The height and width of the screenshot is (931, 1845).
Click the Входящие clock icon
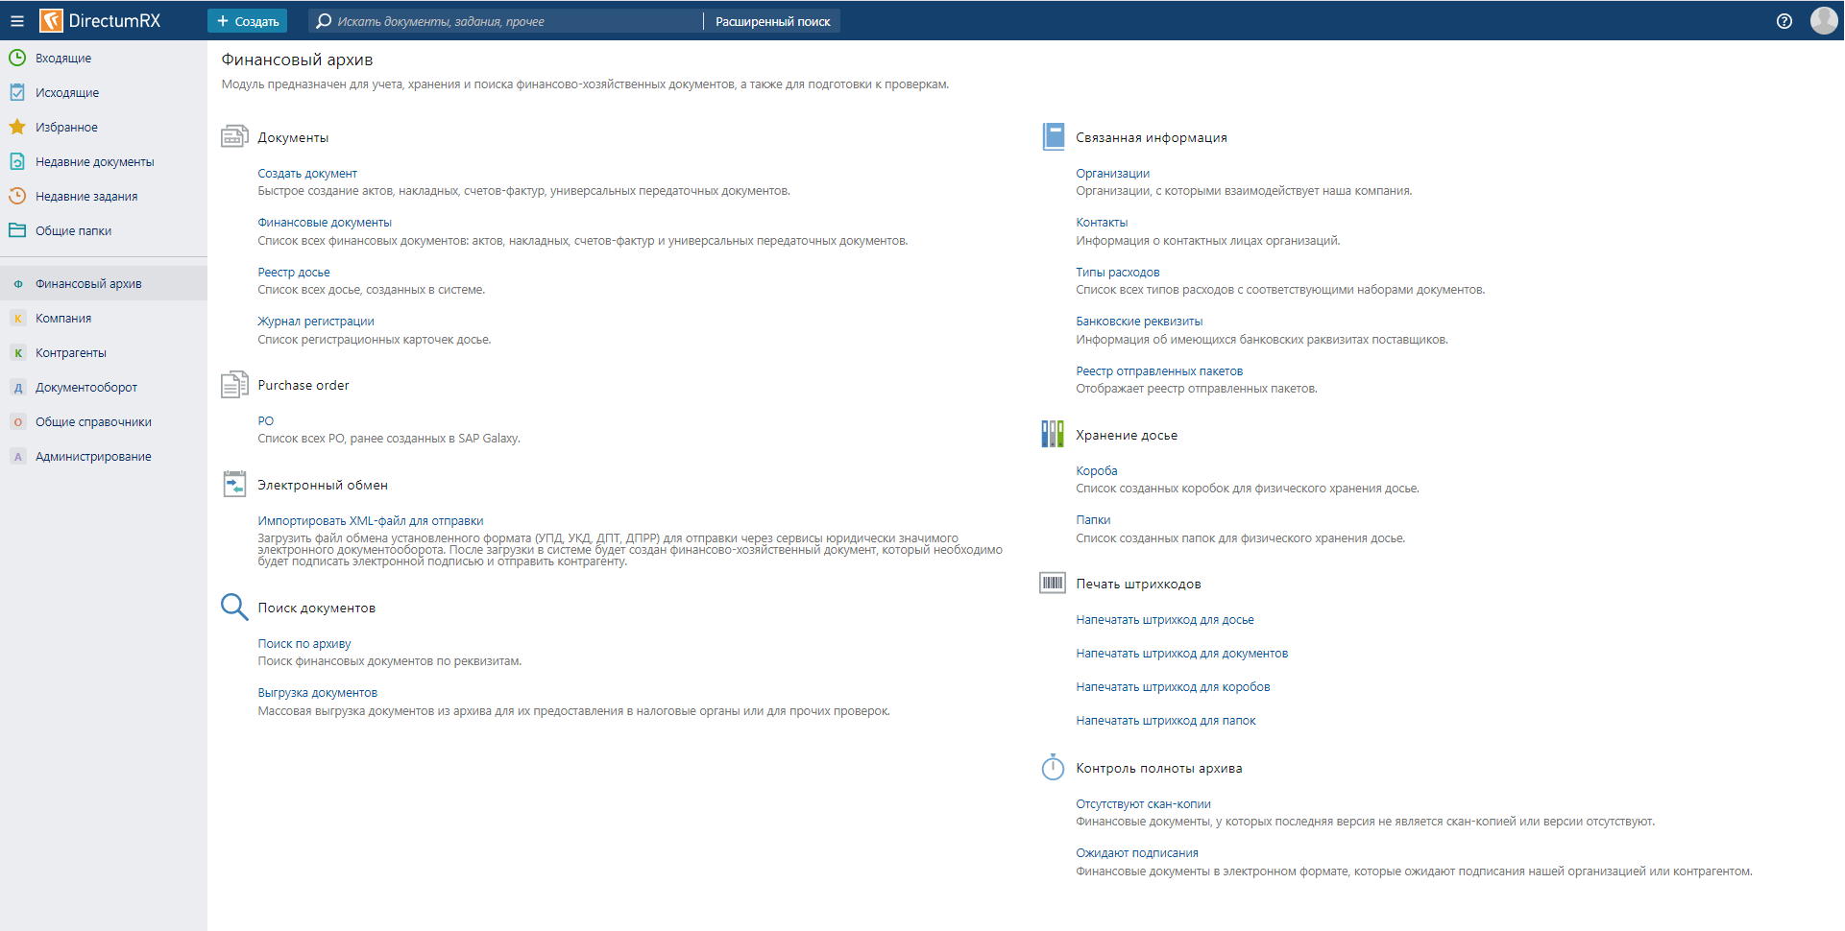click(x=17, y=58)
